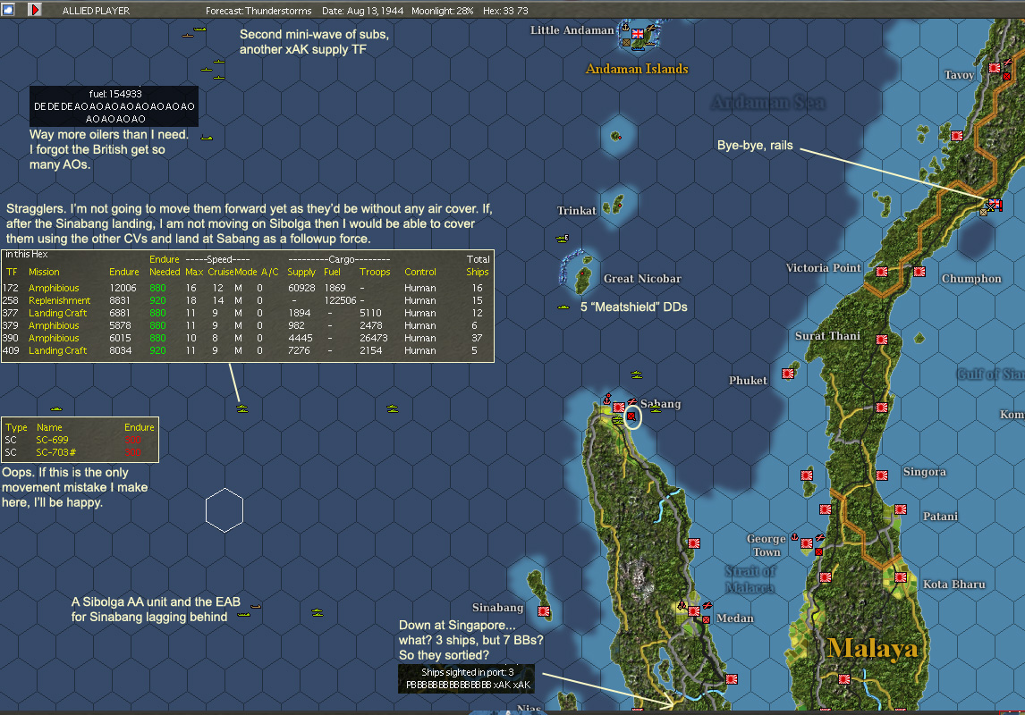Viewport: 1025px width, 715px height.
Task: Select the land unit icon at Sabang
Action: (x=631, y=416)
